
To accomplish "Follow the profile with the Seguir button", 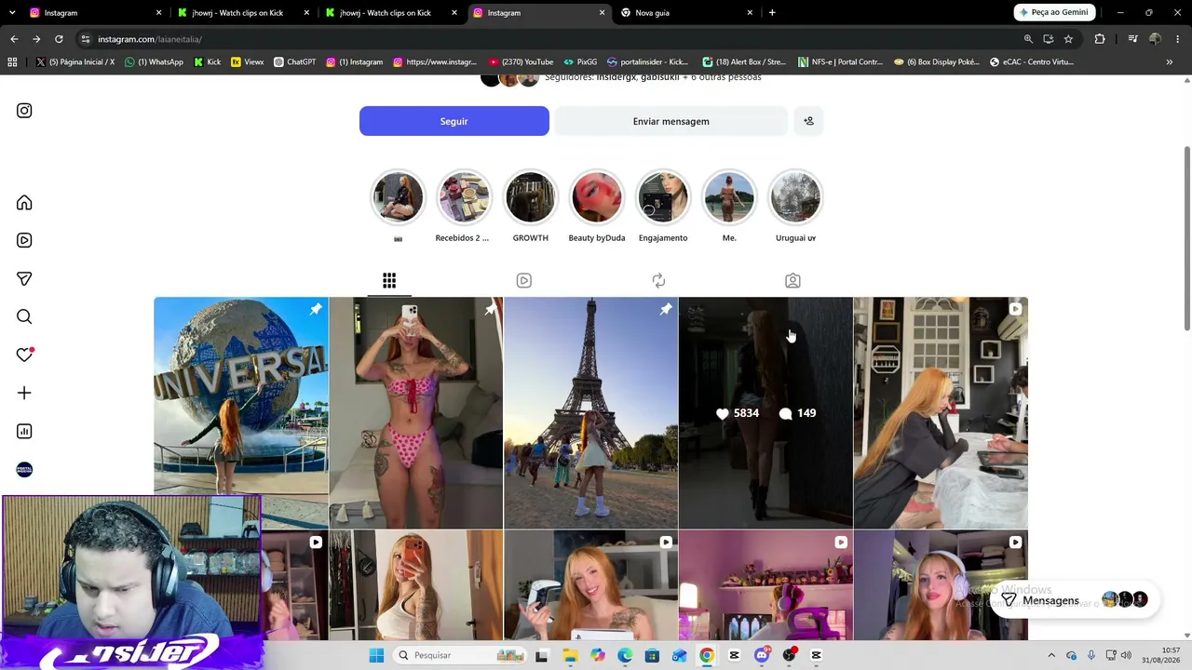I will [454, 121].
